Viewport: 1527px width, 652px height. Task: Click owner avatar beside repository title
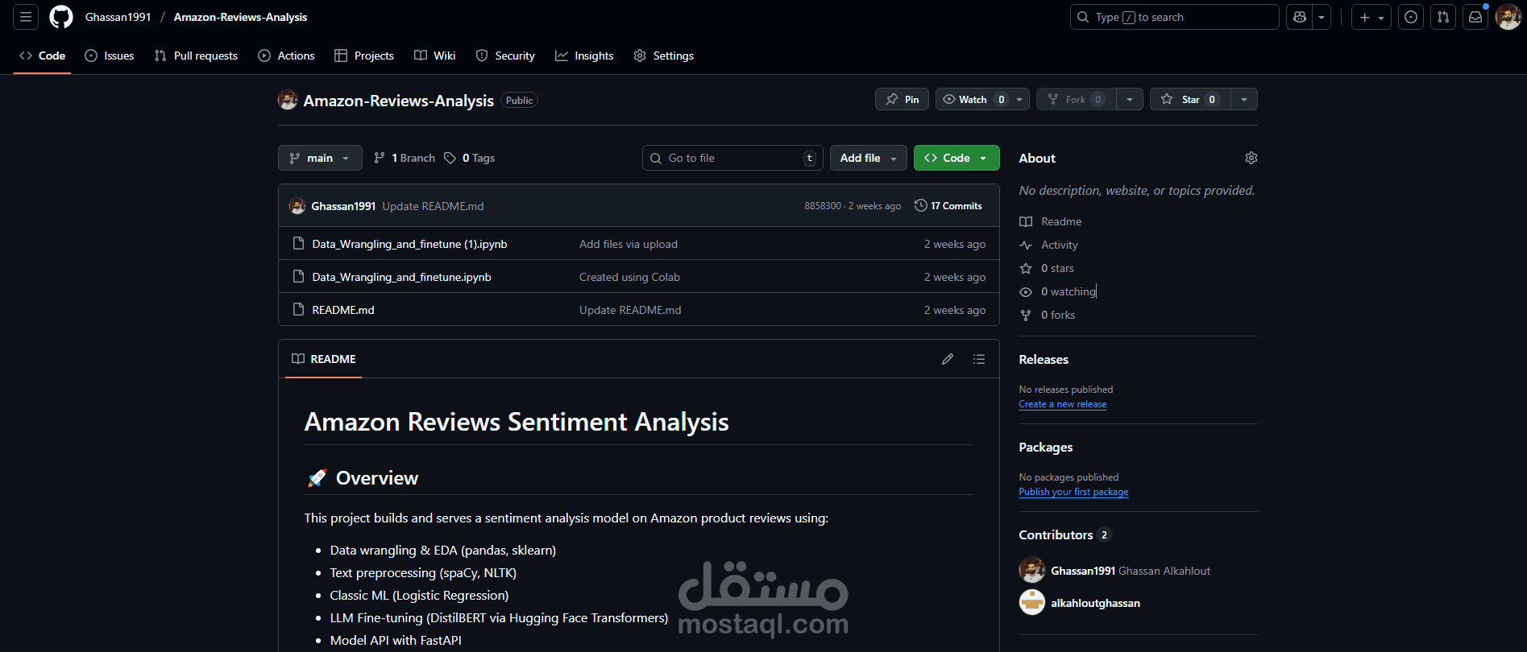click(288, 100)
